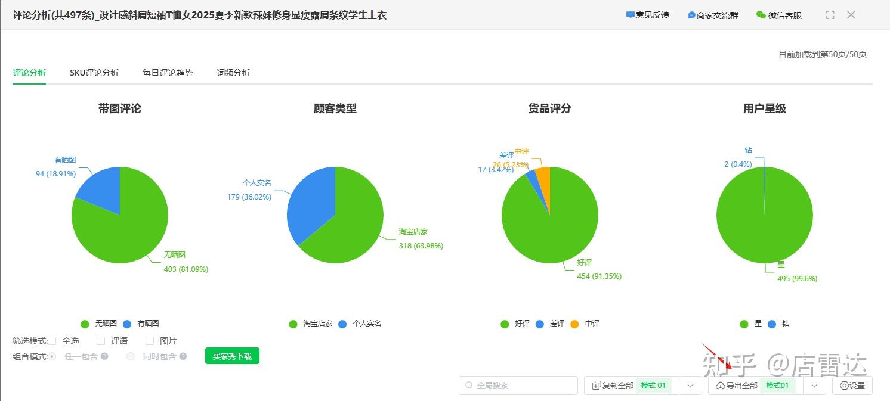
Task: Toggle the 星 legend swatch
Action: point(744,324)
